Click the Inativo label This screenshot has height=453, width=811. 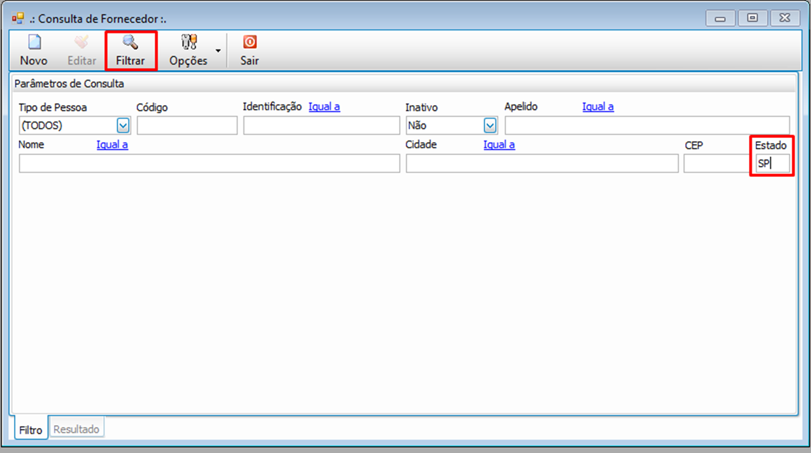(422, 107)
